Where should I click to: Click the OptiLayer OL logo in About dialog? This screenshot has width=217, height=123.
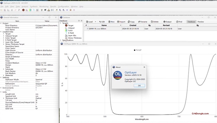tap(118, 75)
